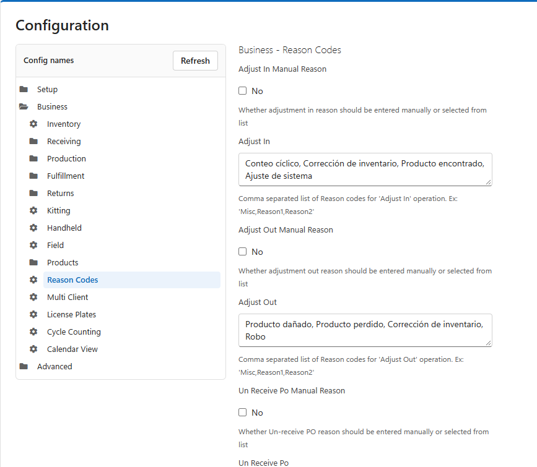This screenshot has height=467, width=537.
Task: Click inside the Adjust In reasons textarea
Action: coord(365,169)
